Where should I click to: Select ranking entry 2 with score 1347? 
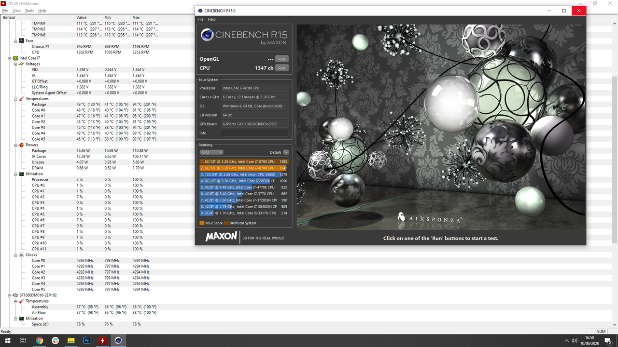[x=244, y=168]
